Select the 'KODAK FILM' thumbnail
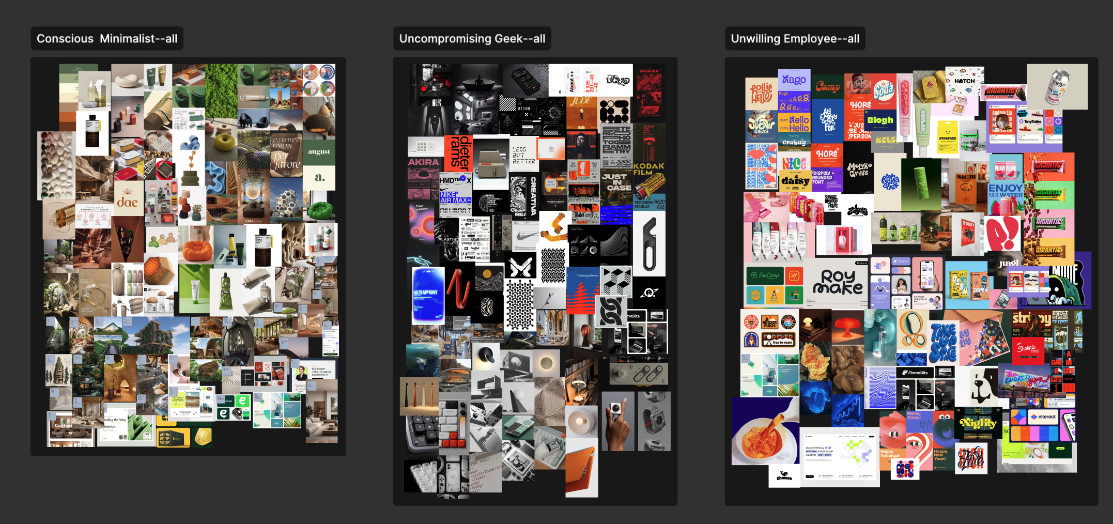Viewport: 1113px width, 524px height. [x=649, y=169]
